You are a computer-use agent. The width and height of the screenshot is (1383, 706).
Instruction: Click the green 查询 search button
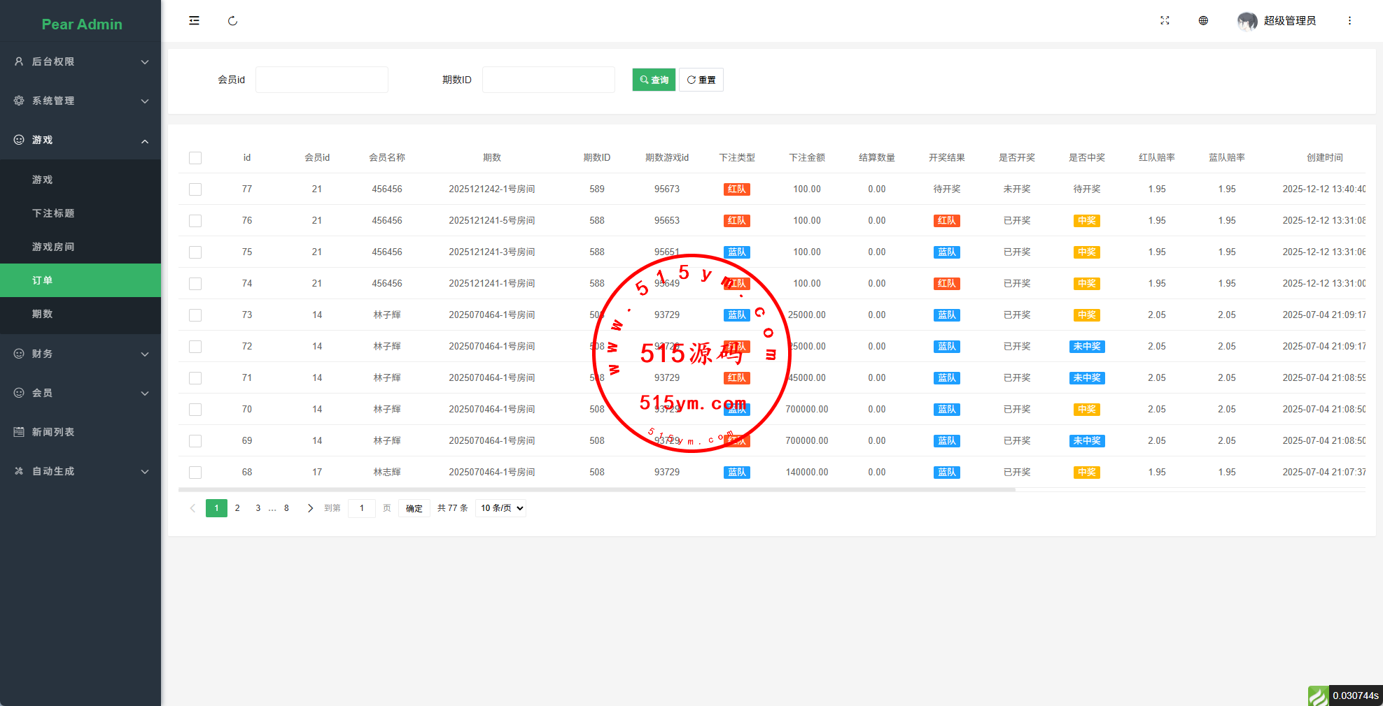click(654, 80)
